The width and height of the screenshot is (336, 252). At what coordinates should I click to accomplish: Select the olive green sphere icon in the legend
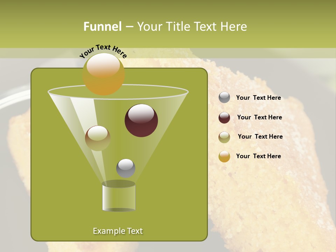click(223, 137)
